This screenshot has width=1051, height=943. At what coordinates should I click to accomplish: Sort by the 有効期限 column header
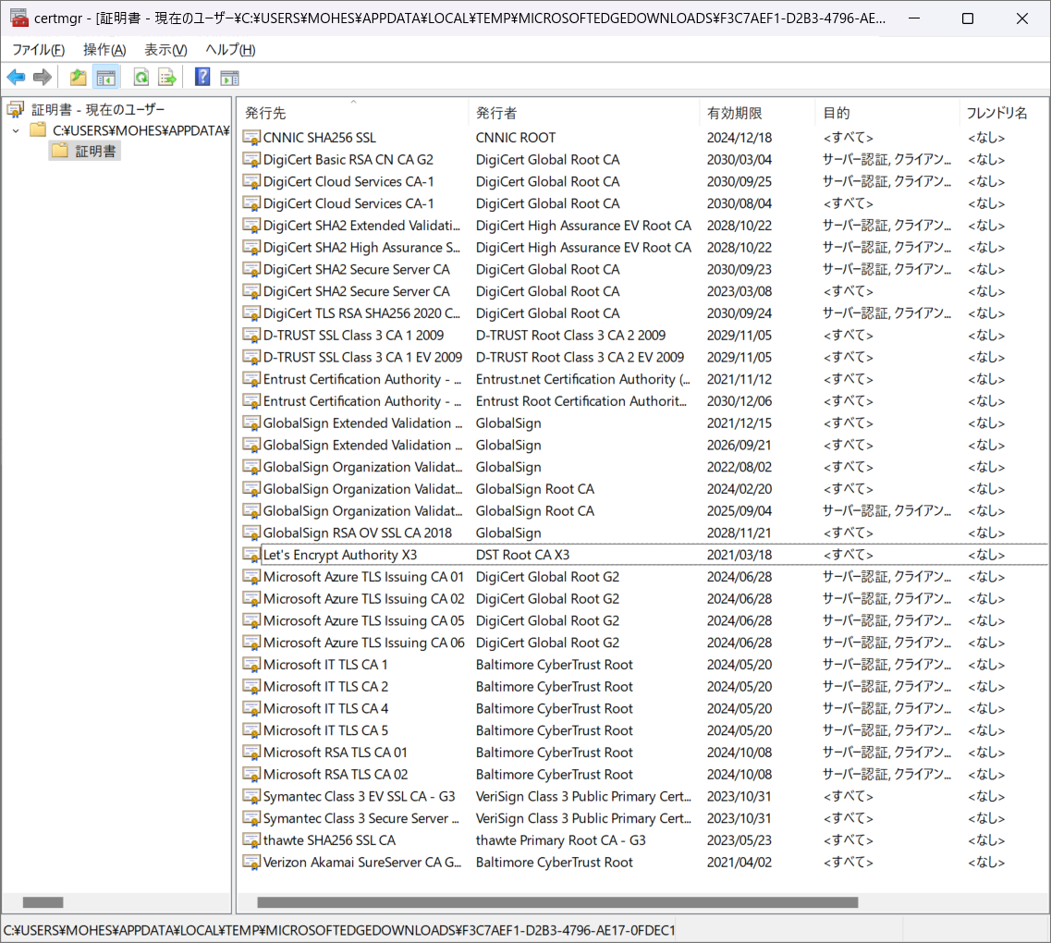(757, 113)
